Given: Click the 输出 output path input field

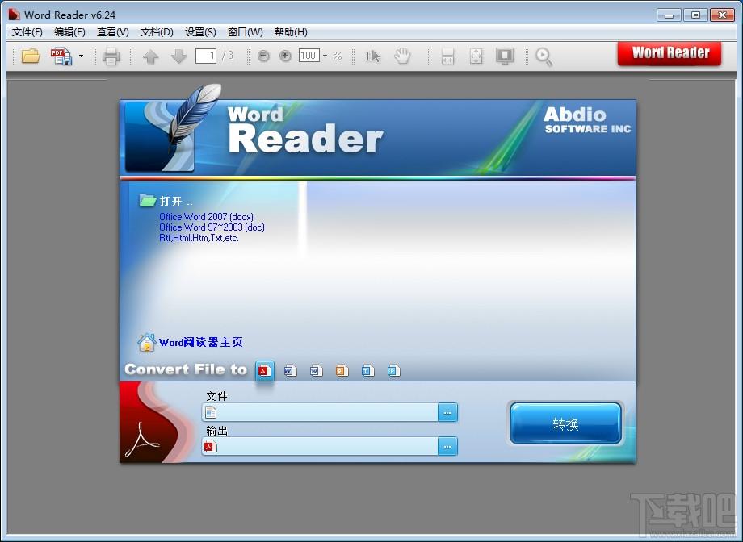Looking at the screenshot, I should 320,446.
